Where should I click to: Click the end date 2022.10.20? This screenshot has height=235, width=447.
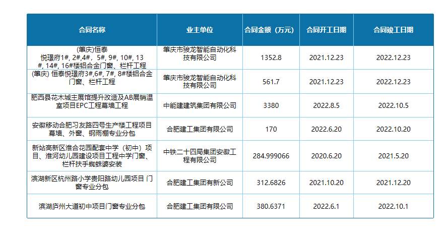[x=394, y=129]
